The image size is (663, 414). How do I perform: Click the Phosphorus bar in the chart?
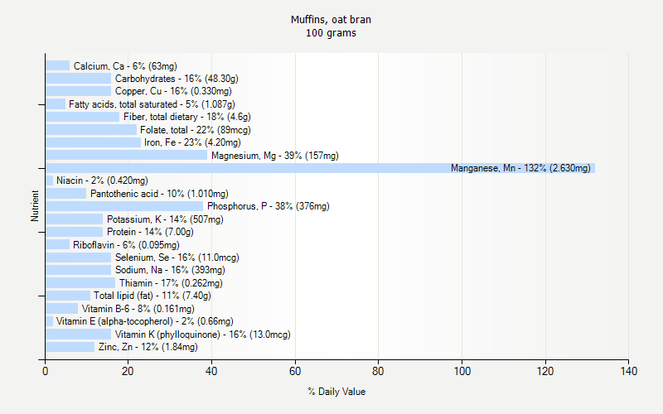(124, 206)
